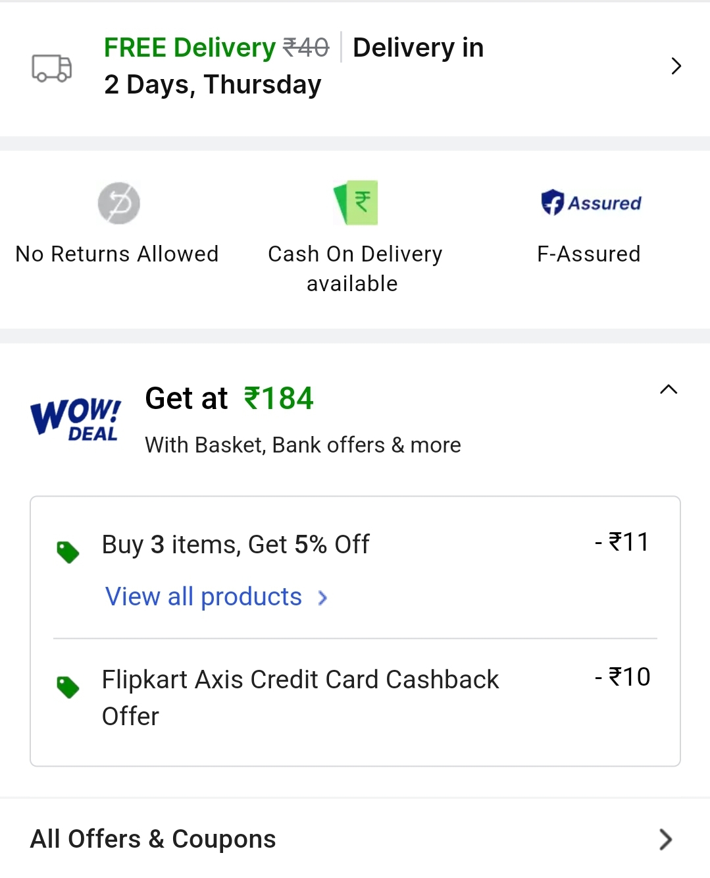Open delivery details via the right chevron
This screenshot has height=878, width=710.
(x=676, y=66)
